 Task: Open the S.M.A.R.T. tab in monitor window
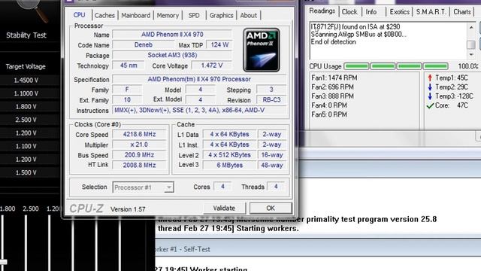(431, 12)
